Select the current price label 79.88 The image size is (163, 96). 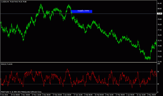160,14
